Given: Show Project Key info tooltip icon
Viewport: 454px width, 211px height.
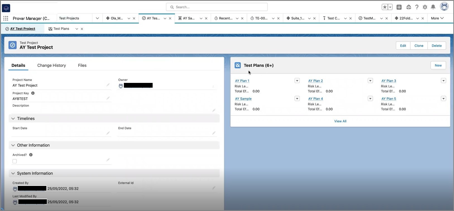Looking at the screenshot, I should 33,93.
